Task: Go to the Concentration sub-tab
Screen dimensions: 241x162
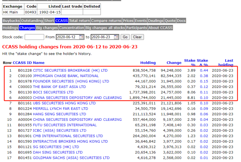Action: pyautogui.click(x=72, y=28)
